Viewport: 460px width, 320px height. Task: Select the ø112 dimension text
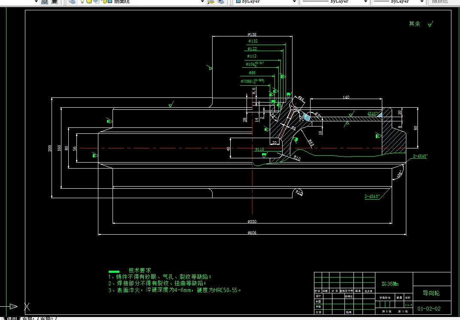click(252, 56)
